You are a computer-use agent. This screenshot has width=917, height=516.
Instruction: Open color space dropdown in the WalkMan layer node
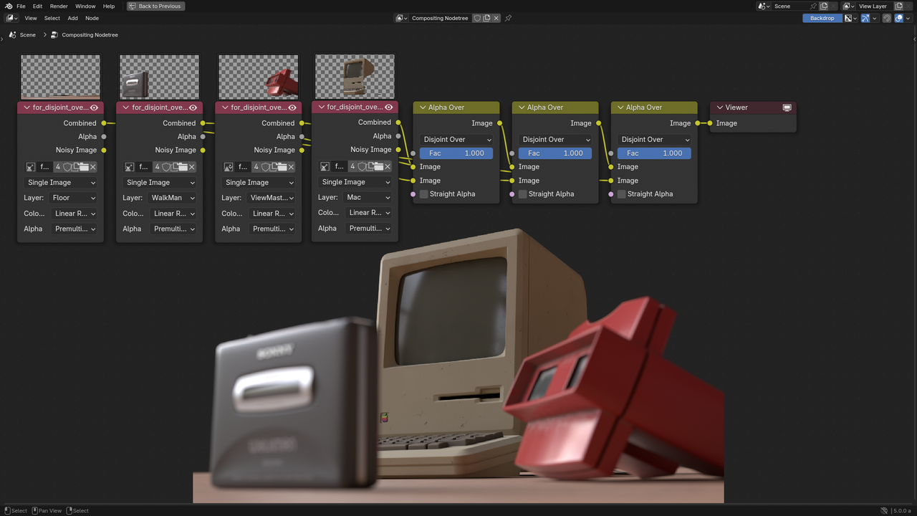click(173, 214)
